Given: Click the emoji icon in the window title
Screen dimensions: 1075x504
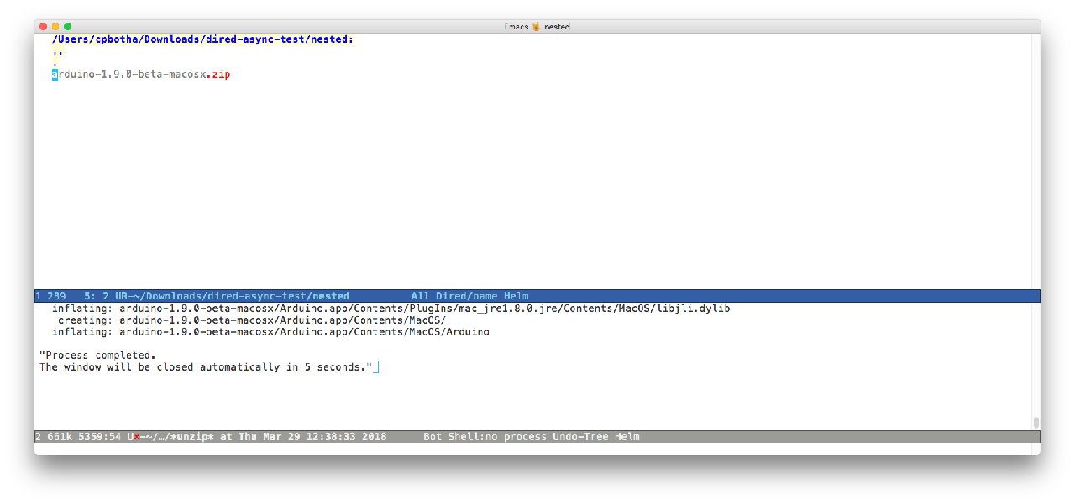Looking at the screenshot, I should click(x=536, y=27).
